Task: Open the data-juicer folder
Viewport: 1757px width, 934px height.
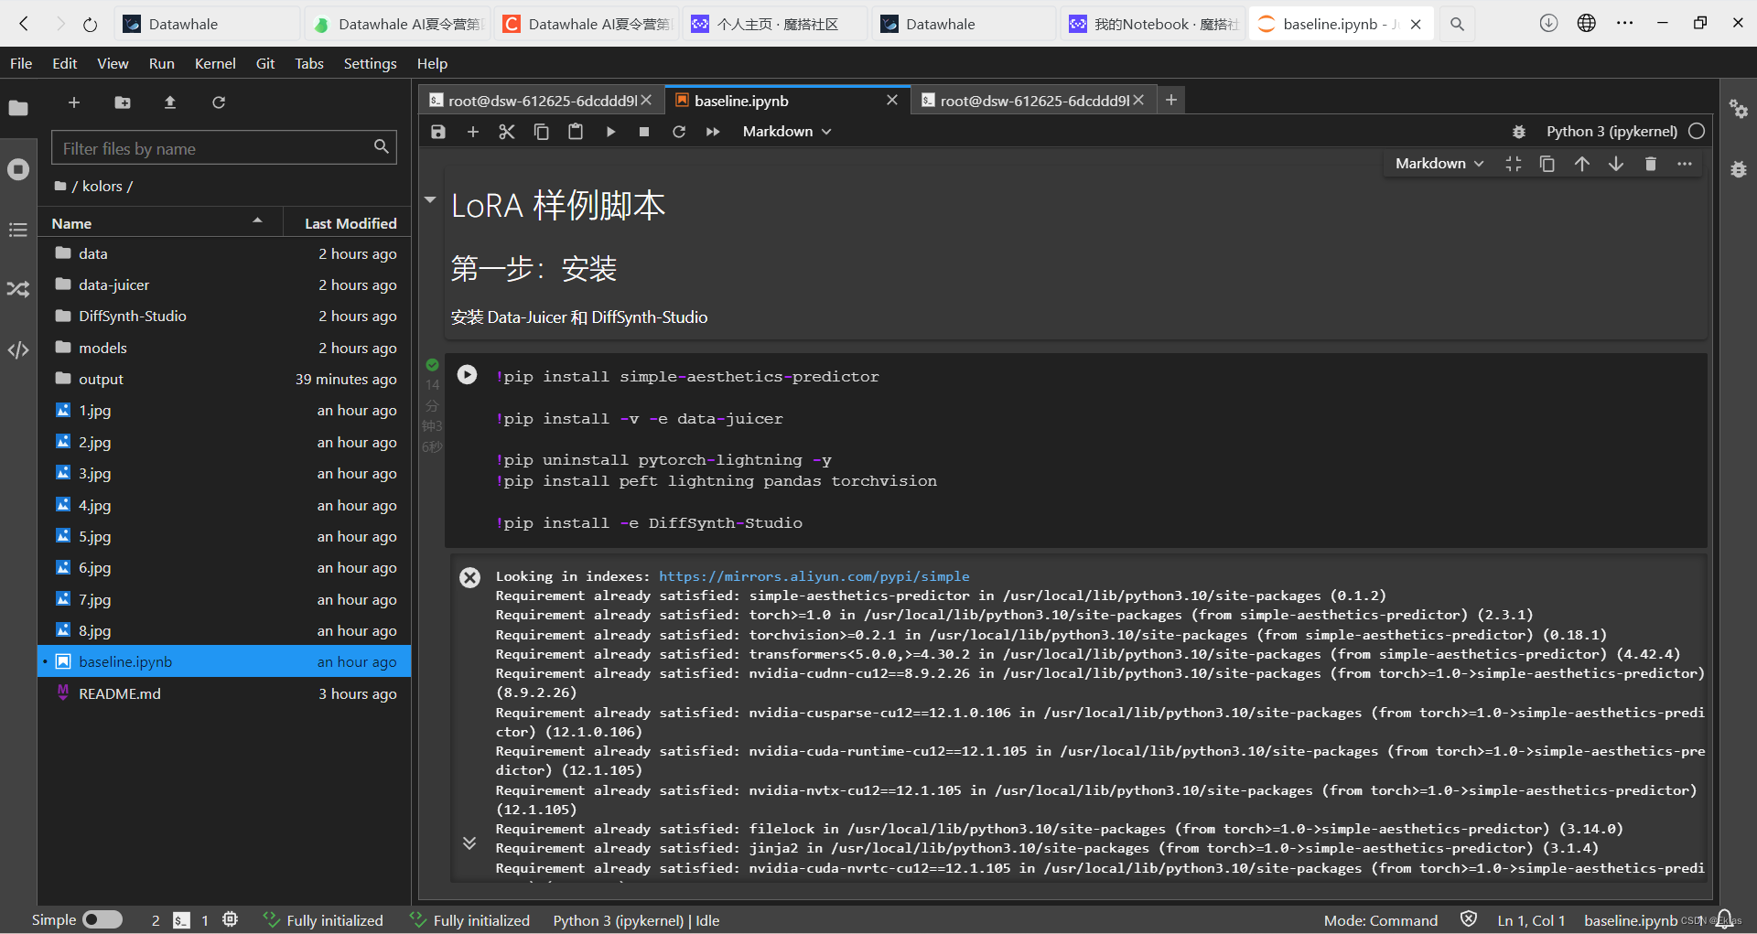Action: (224, 284)
